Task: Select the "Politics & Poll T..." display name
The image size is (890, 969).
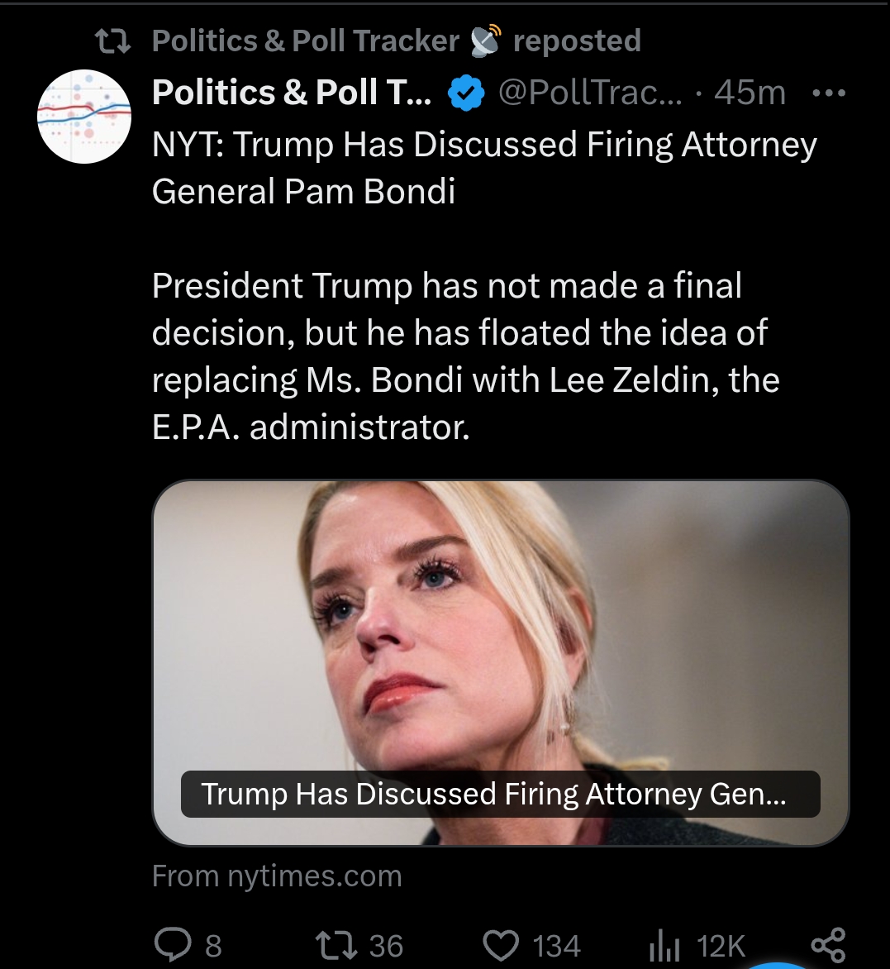Action: click(291, 93)
